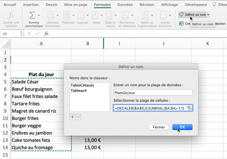Open the Maths et trigonométrie icon

tap(145, 15)
